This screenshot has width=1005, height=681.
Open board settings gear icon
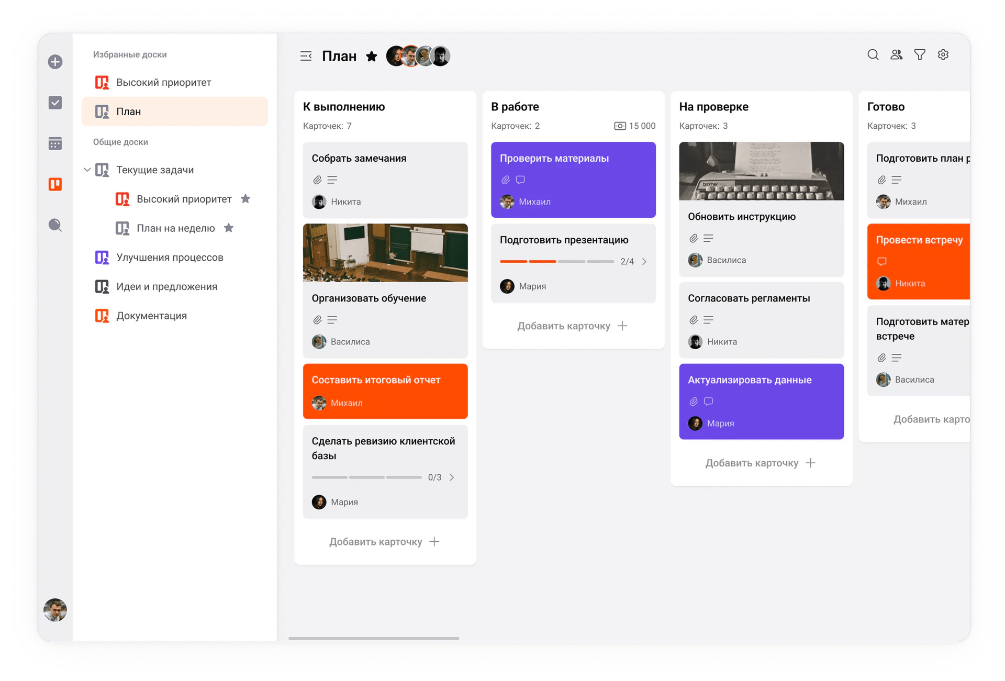[x=943, y=54]
